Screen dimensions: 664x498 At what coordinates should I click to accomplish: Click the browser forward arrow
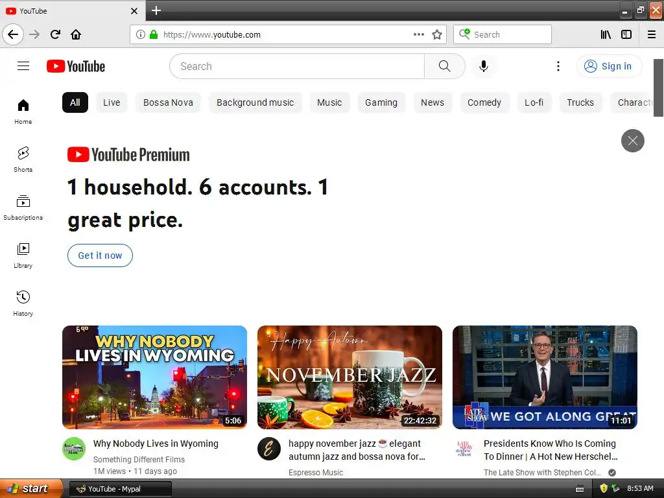34,34
